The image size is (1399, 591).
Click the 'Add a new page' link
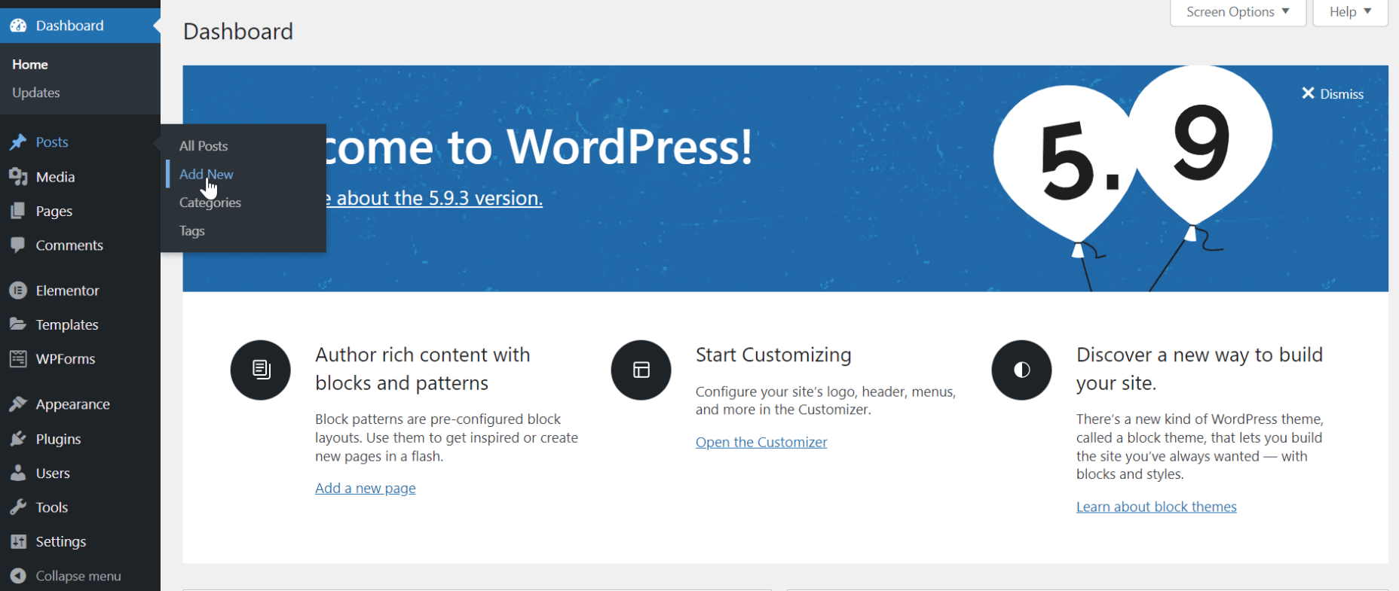point(366,488)
